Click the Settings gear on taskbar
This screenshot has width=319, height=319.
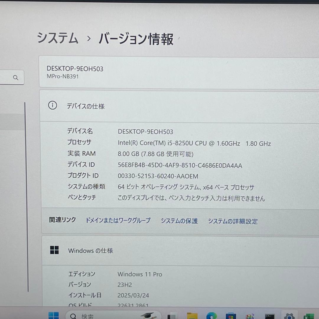tap(289, 316)
